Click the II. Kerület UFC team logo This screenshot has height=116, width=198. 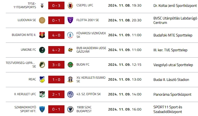coord(42,94)
